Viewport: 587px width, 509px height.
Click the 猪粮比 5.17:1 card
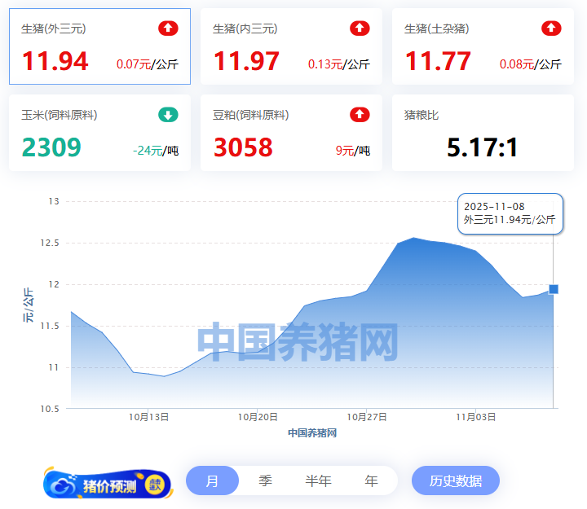483,134
